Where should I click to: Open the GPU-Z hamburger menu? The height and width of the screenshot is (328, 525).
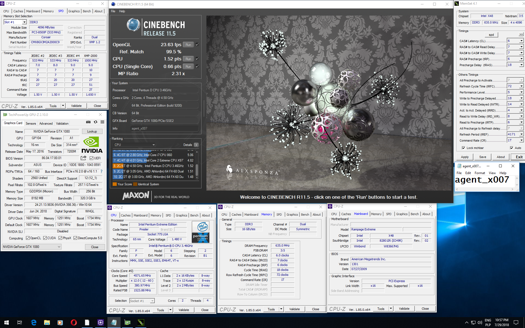click(102, 122)
